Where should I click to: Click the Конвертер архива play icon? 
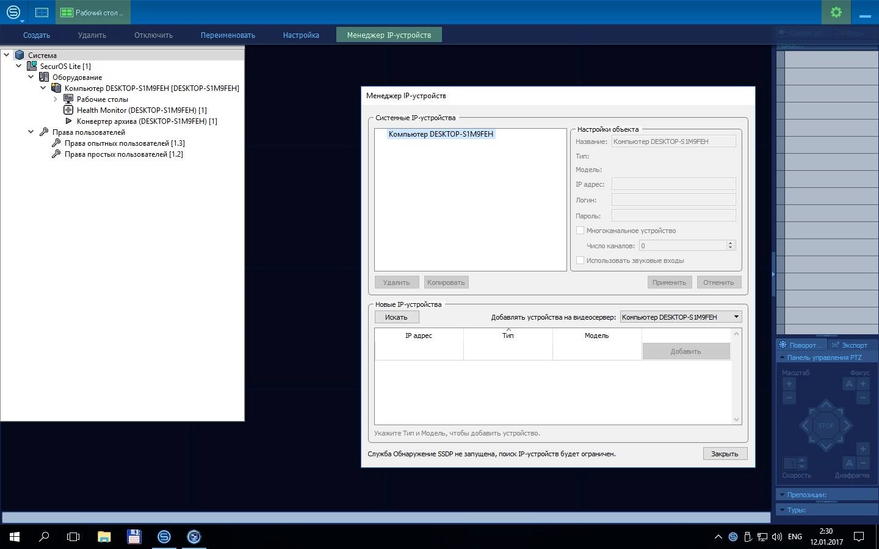click(68, 121)
